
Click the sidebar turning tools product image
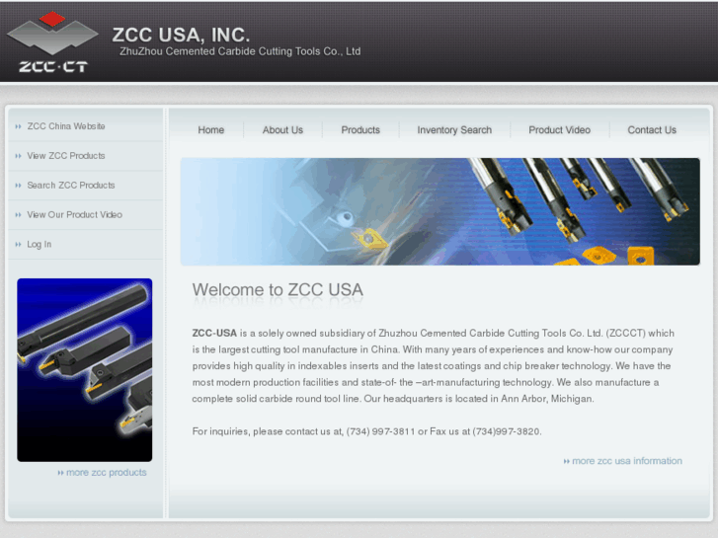[85, 370]
